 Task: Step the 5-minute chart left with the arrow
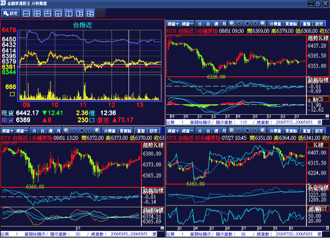coord(240,24)
